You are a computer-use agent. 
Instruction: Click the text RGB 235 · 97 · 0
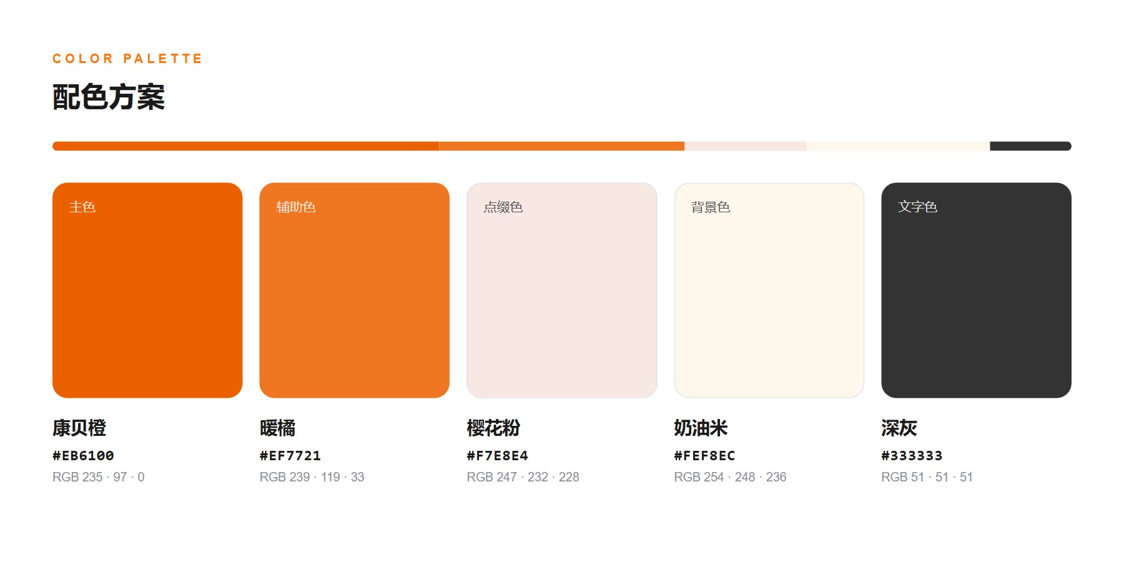99,477
